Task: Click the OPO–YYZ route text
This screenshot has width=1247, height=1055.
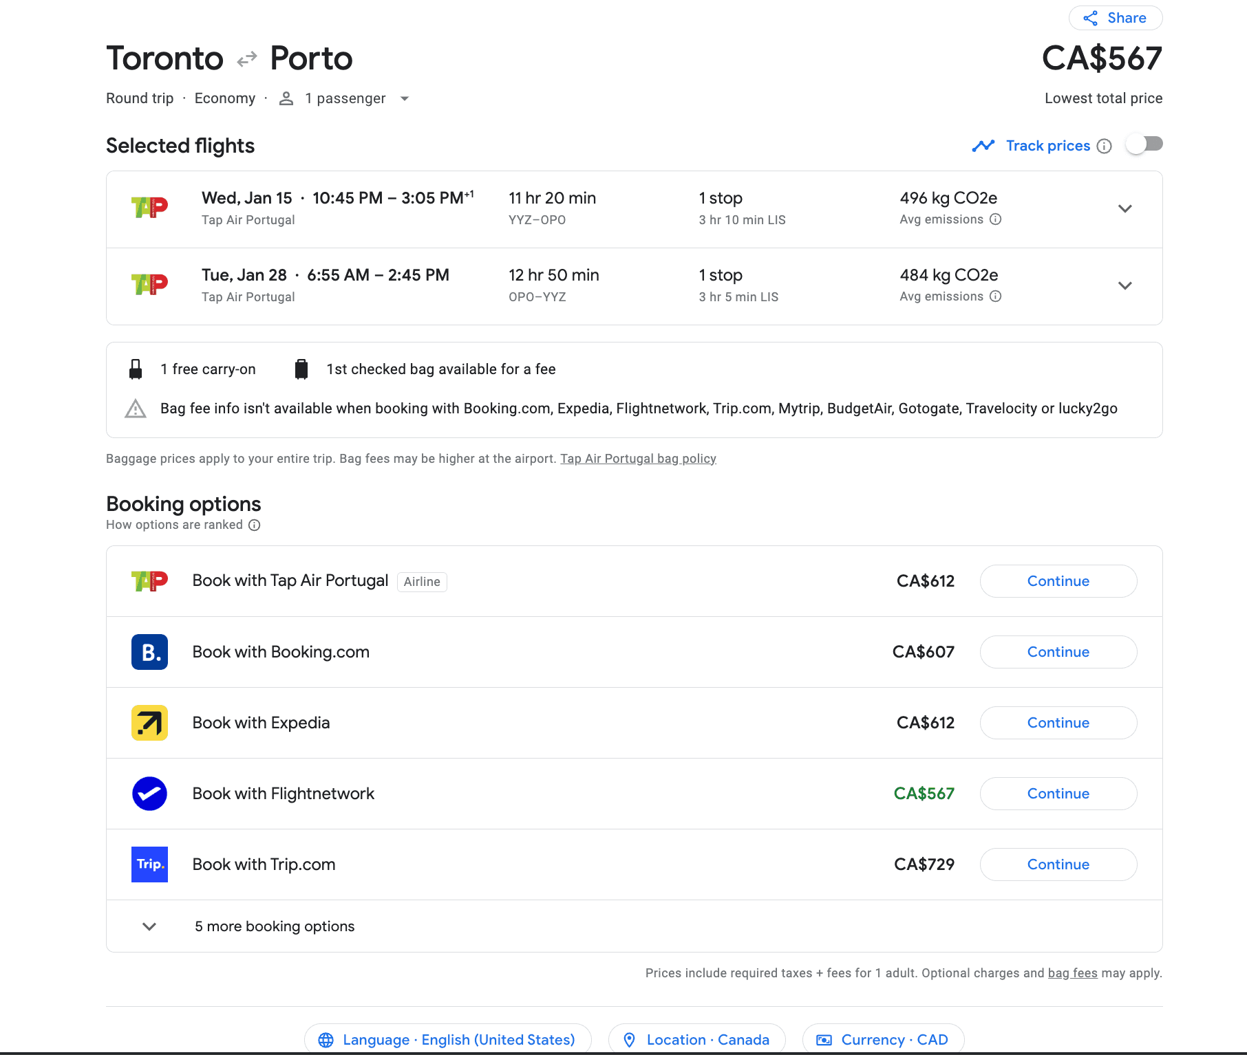Action: coord(537,297)
